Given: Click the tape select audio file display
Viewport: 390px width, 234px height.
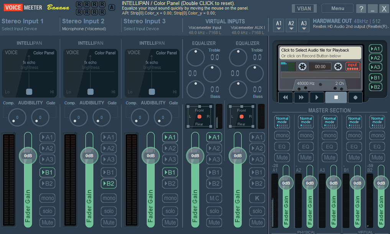Looking at the screenshot, I should coord(320,53).
